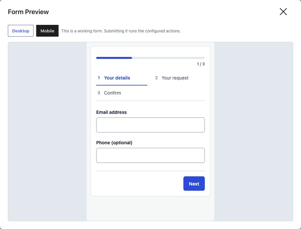The height and width of the screenshot is (229, 301).
Task: Switch preview to Desktop view
Action: coord(21,31)
